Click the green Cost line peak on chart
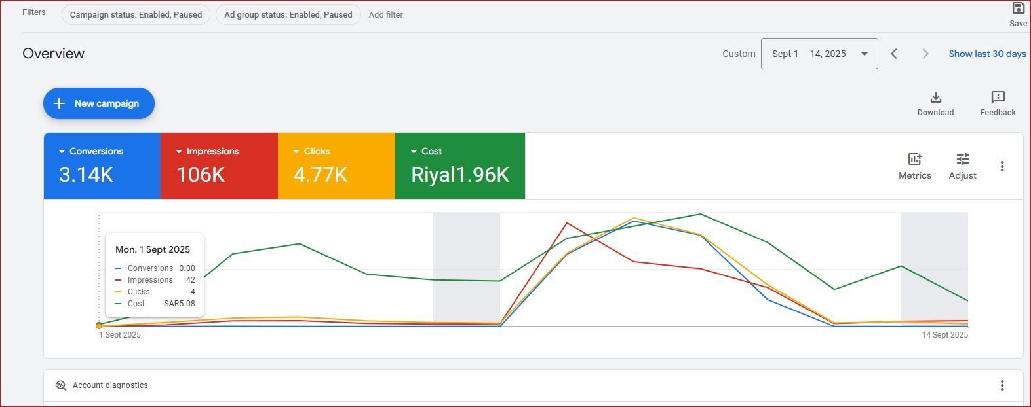Viewport: 1031px width, 407px height. [700, 214]
